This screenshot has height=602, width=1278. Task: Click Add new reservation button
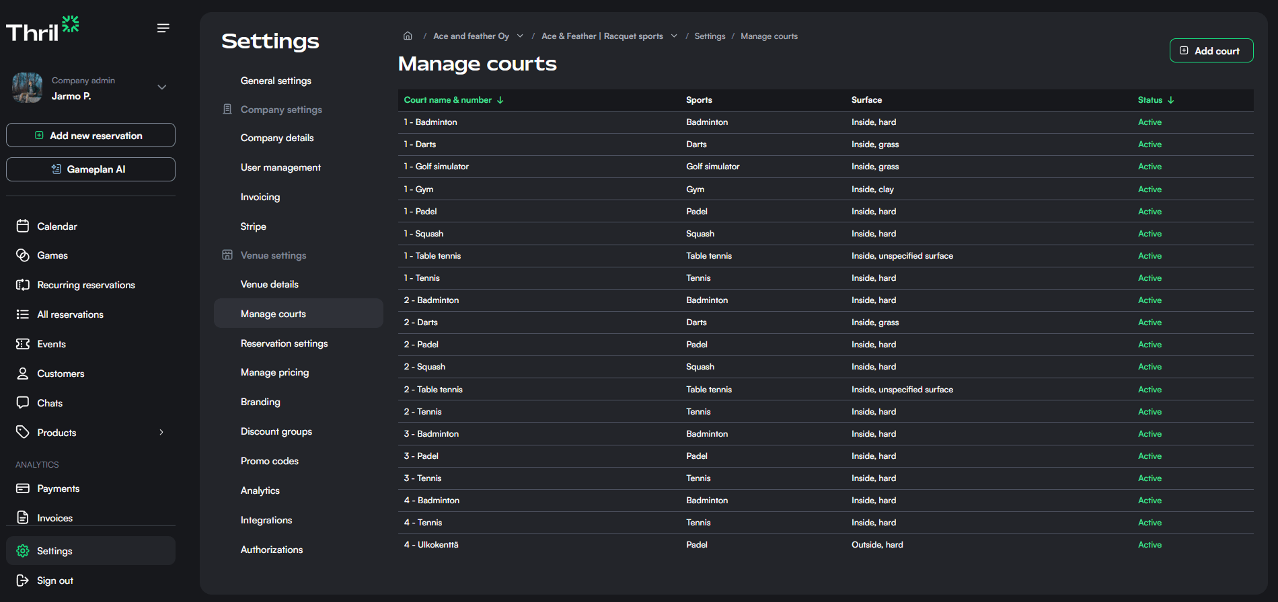[x=91, y=136]
